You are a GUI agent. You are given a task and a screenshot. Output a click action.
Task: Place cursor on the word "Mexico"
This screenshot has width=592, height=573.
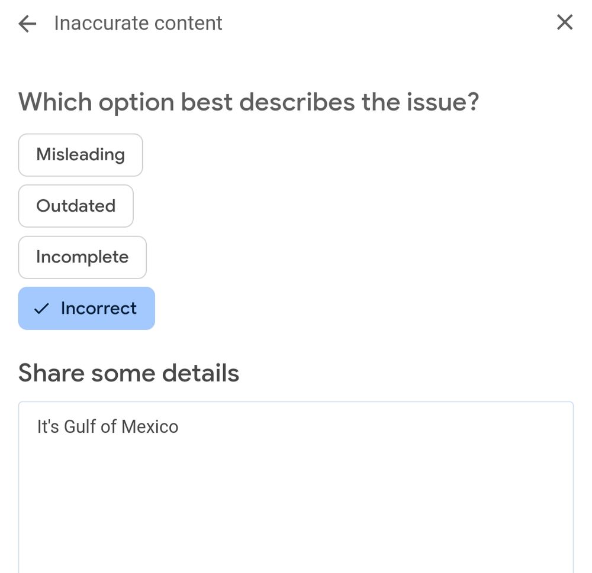pyautogui.click(x=150, y=426)
